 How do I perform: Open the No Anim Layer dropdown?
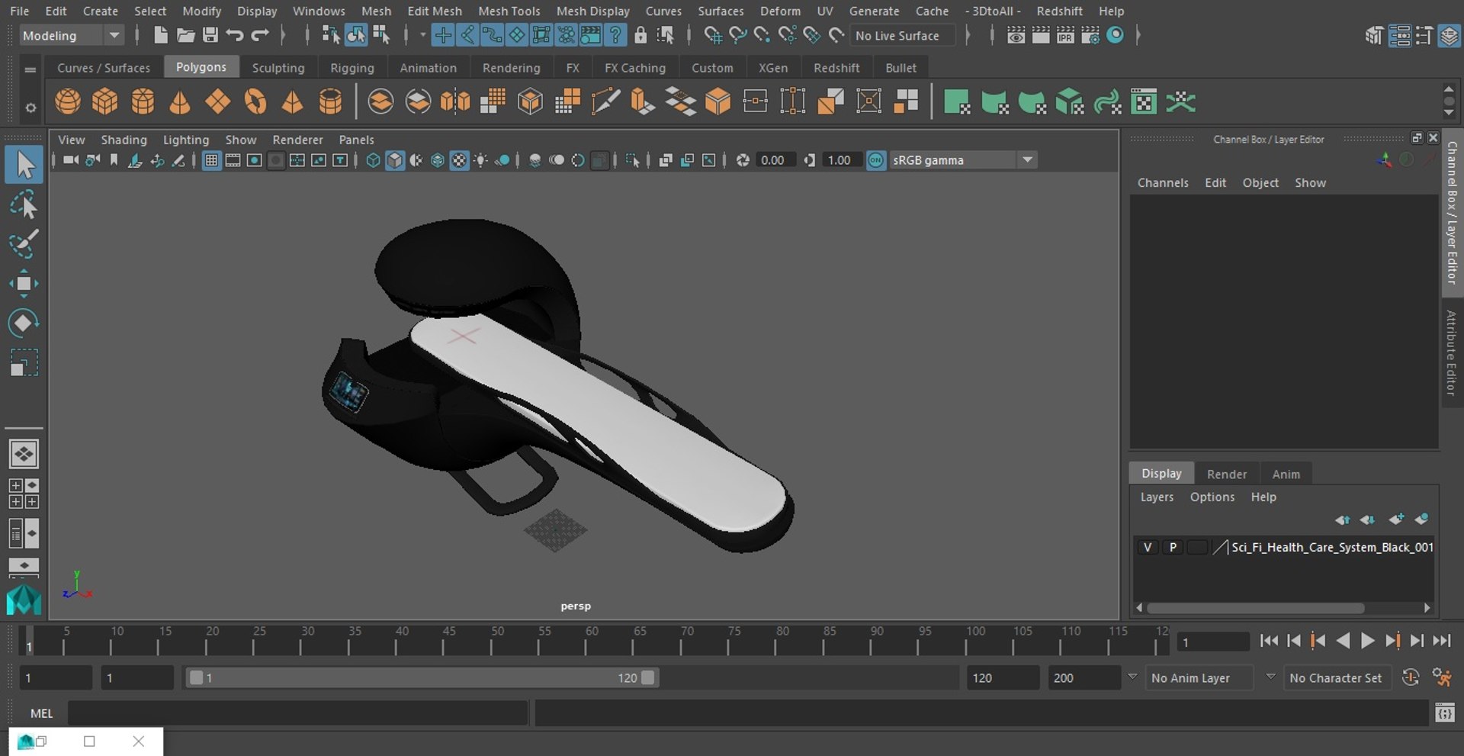coord(1200,677)
